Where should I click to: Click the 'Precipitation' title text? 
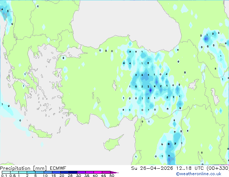pos(15,168)
